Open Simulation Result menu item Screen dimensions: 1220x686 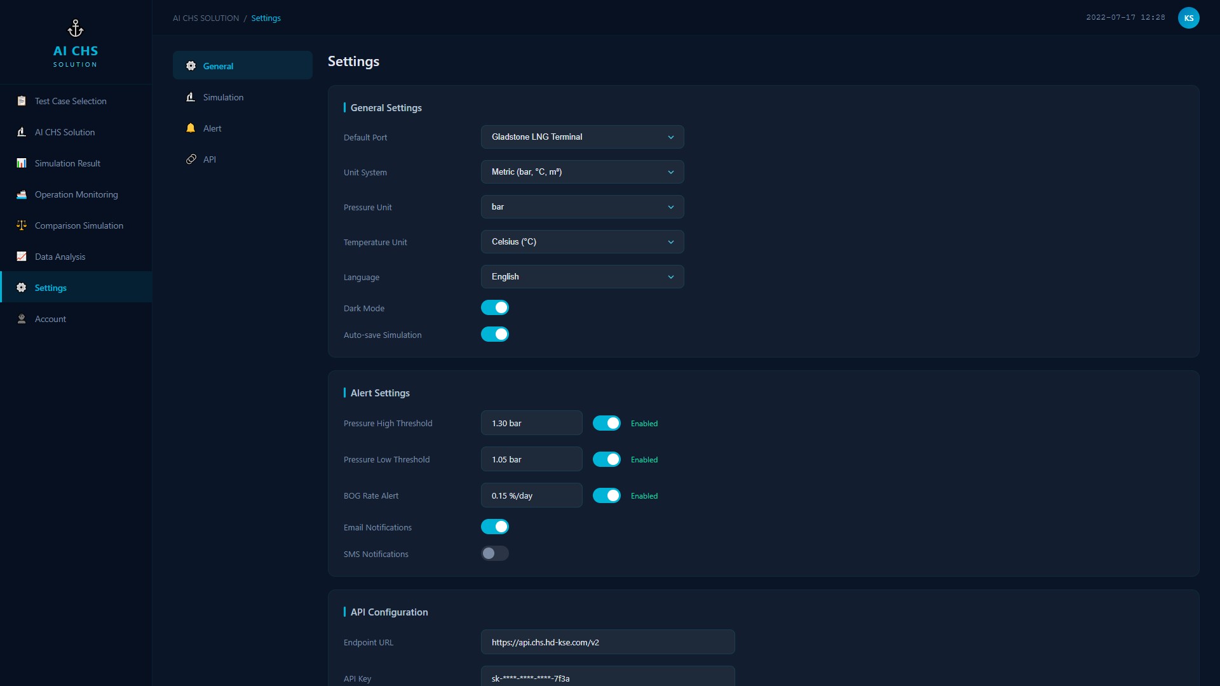click(x=76, y=163)
